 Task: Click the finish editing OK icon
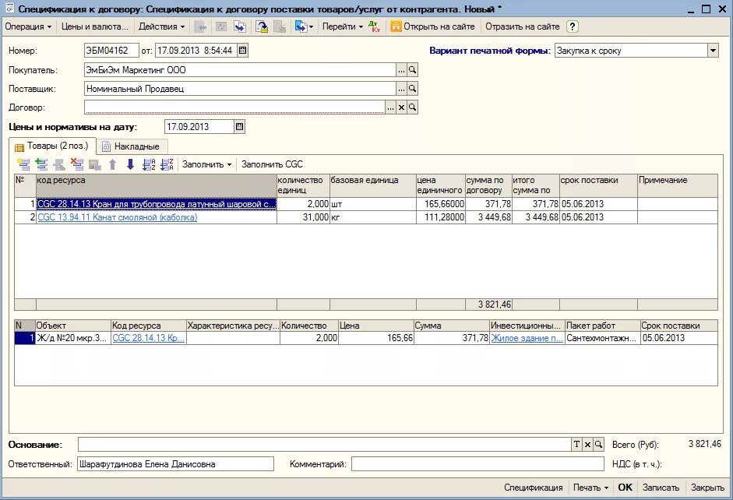95,164
